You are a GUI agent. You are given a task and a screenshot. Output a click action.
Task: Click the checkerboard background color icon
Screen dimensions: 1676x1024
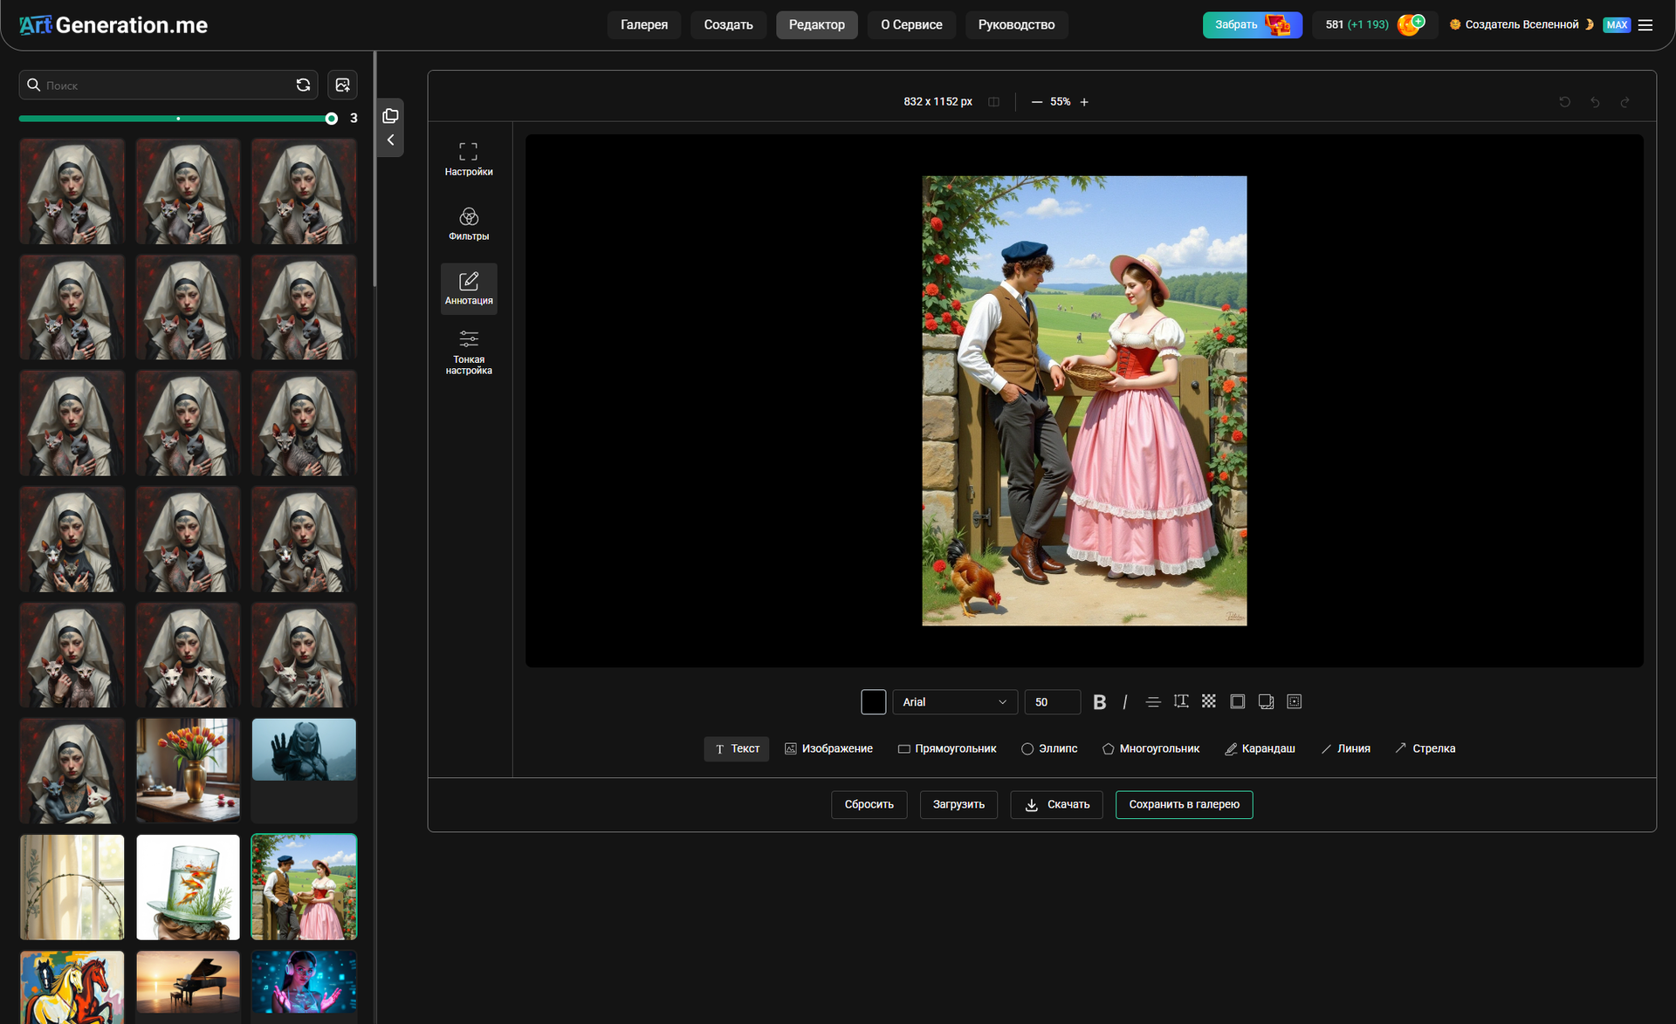pyautogui.click(x=1209, y=701)
